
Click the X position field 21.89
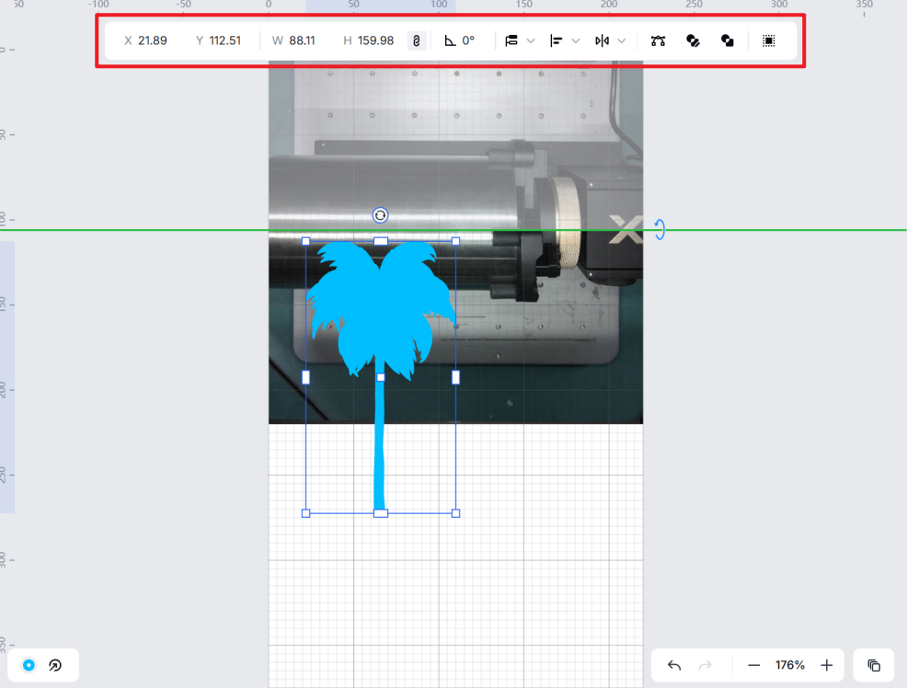152,41
